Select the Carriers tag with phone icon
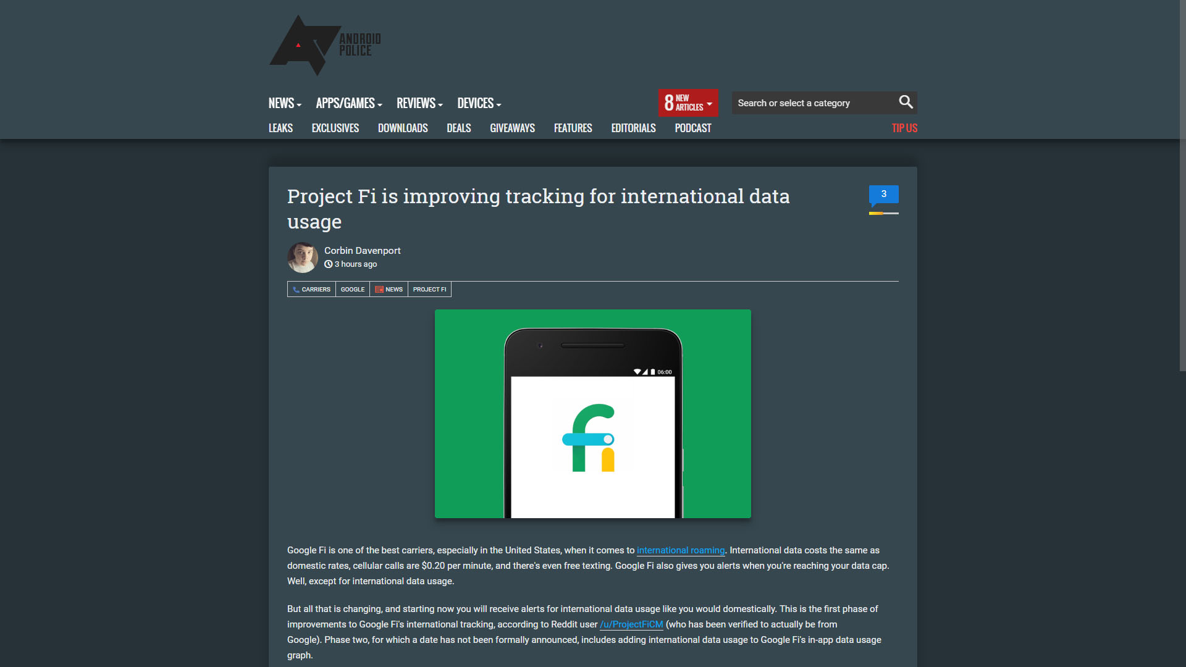 tap(311, 289)
